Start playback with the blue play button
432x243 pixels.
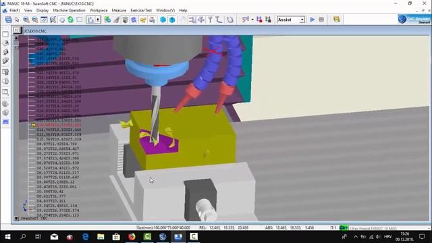[x=313, y=20]
